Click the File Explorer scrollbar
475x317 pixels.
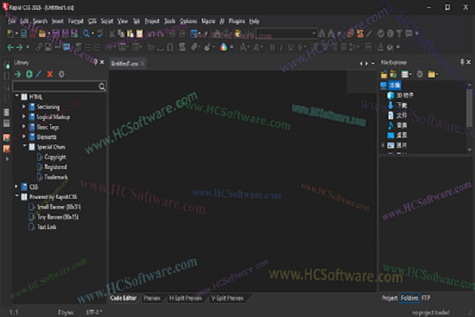click(x=469, y=108)
